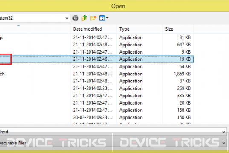This screenshot has height=153, width=229.
Task: Select the file sized 150 KB
Action: pyautogui.click(x=97, y=117)
